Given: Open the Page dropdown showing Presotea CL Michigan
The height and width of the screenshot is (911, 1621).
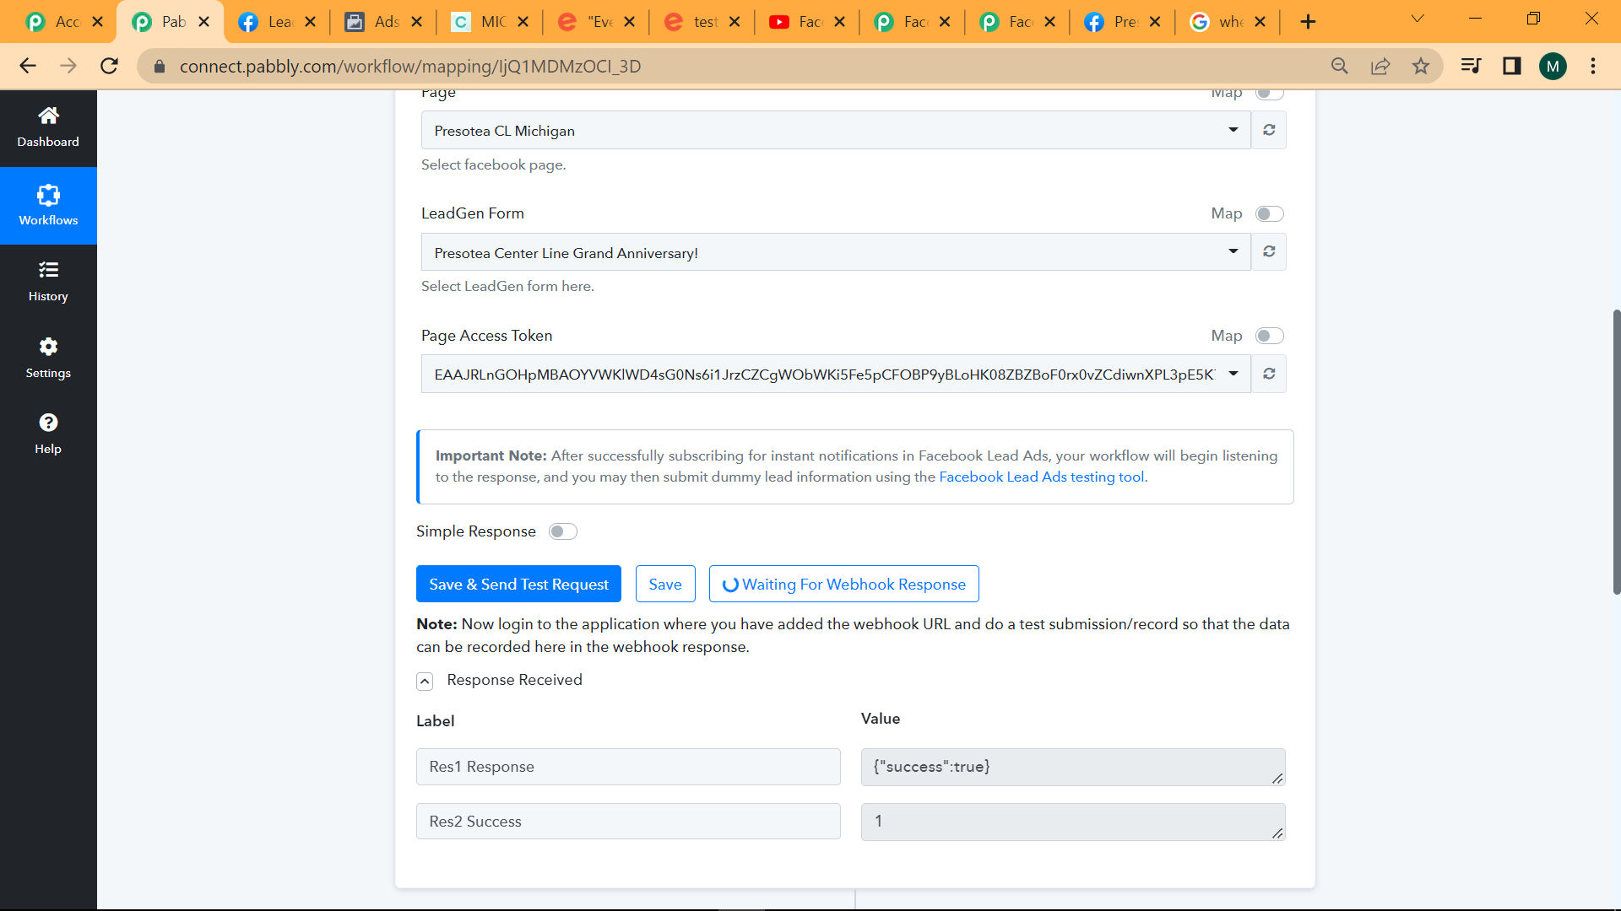Looking at the screenshot, I should 836,130.
